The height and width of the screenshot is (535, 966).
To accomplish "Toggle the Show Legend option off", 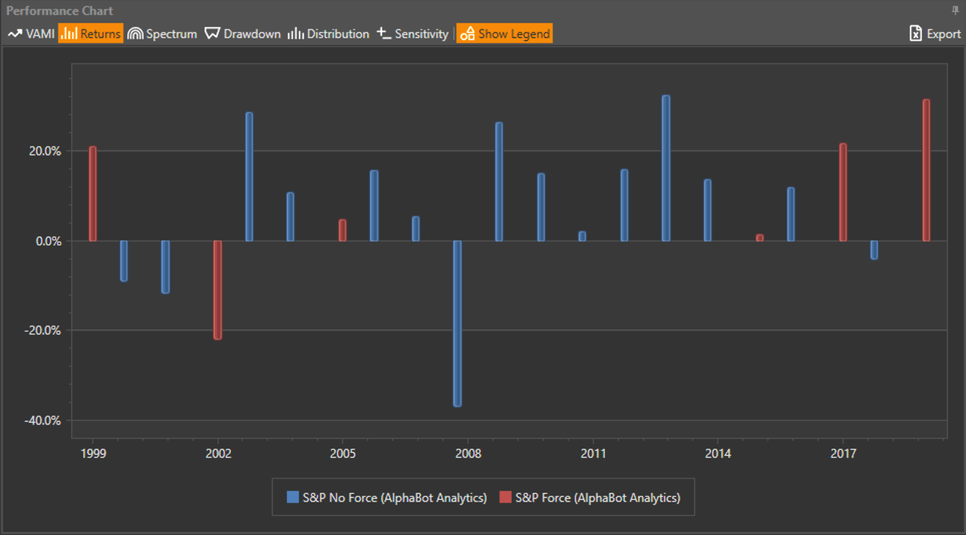I will pyautogui.click(x=505, y=34).
